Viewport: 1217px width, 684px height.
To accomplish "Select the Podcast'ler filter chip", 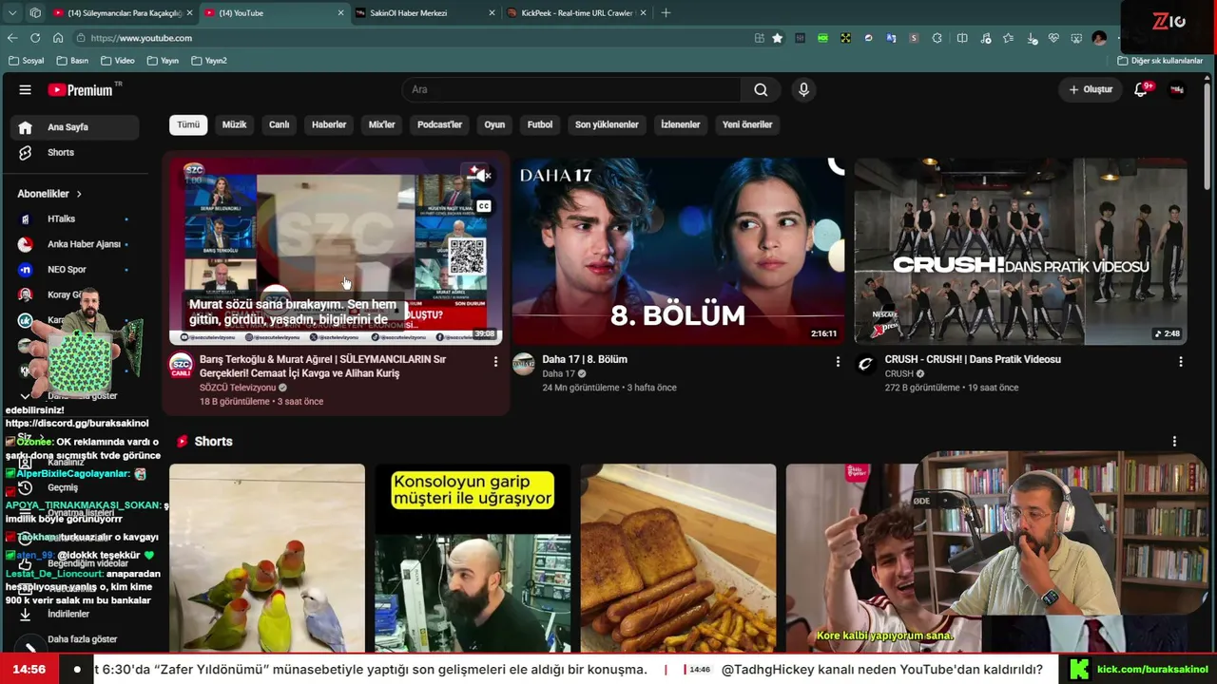I will click(x=439, y=124).
